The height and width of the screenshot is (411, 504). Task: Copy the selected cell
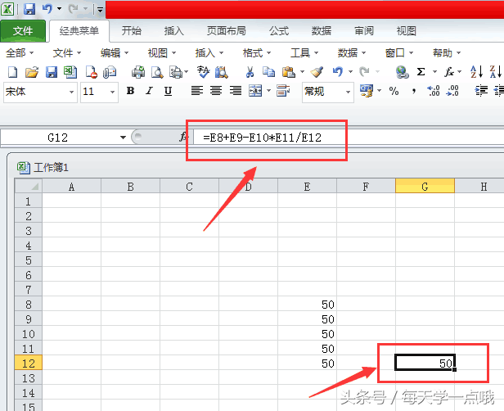268,72
